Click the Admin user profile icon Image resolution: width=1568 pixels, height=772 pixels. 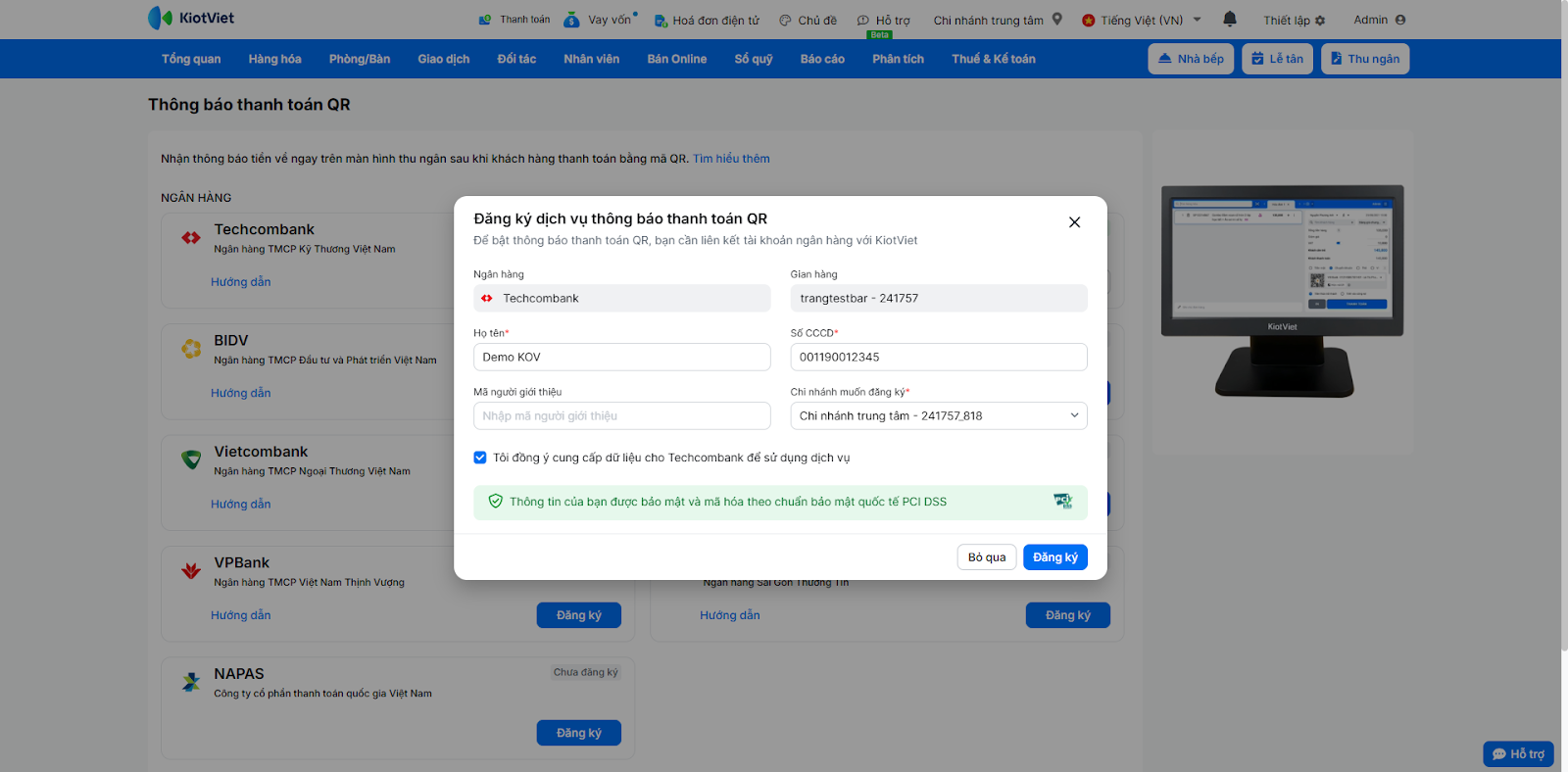tap(1400, 20)
